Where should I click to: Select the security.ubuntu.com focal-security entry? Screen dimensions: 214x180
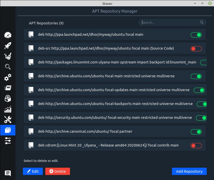click(115, 118)
